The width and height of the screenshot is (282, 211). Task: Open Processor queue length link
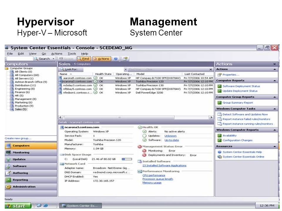(157, 179)
